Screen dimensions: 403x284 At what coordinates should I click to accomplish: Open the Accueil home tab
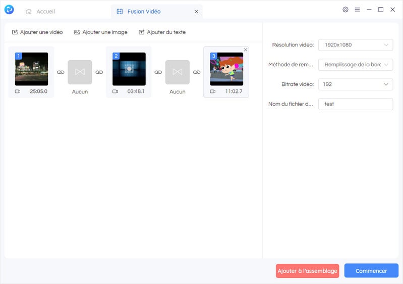[x=41, y=12]
